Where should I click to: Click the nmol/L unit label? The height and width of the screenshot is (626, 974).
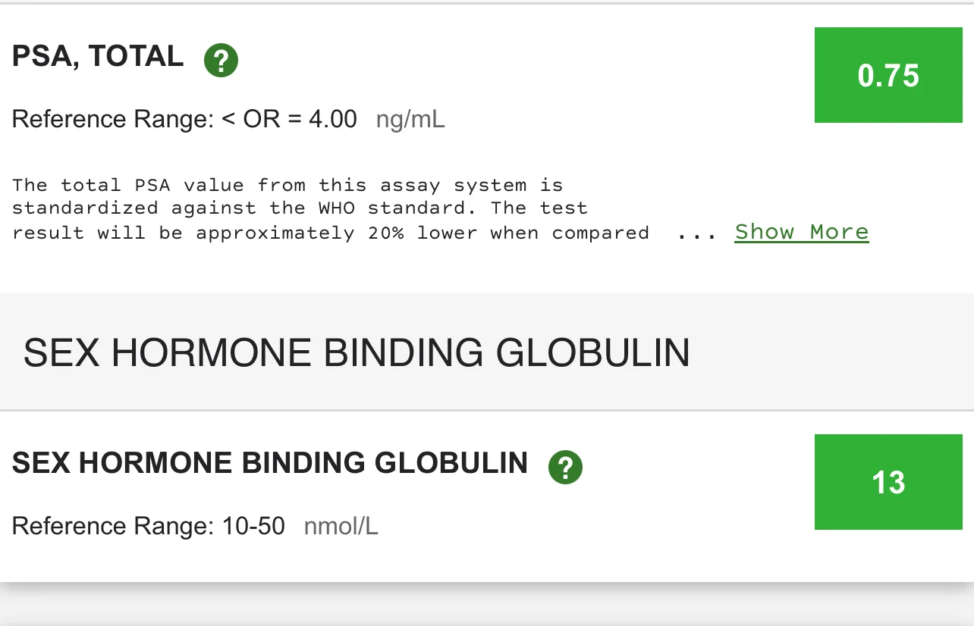pyautogui.click(x=341, y=526)
